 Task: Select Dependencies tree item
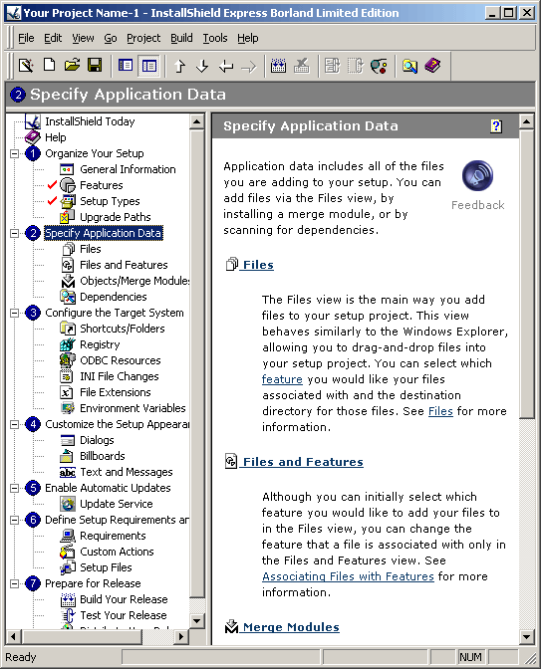point(114,297)
